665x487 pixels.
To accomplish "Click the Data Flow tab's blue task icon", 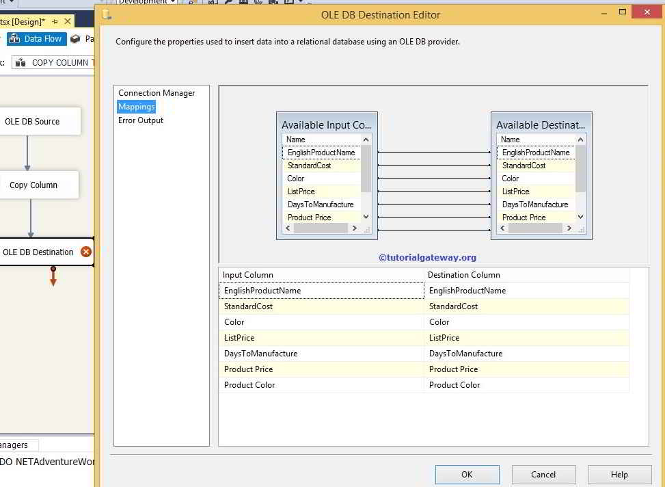I will [x=14, y=39].
